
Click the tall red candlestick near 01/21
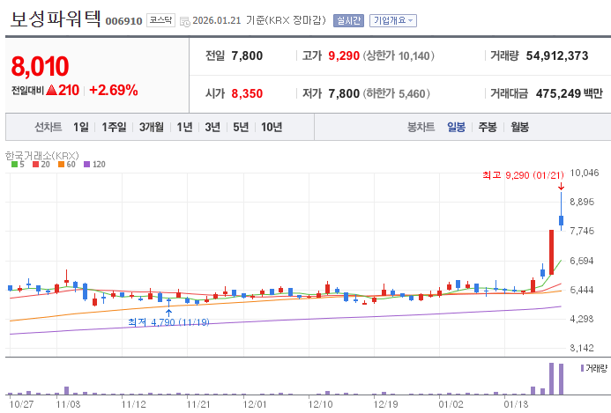pyautogui.click(x=551, y=252)
